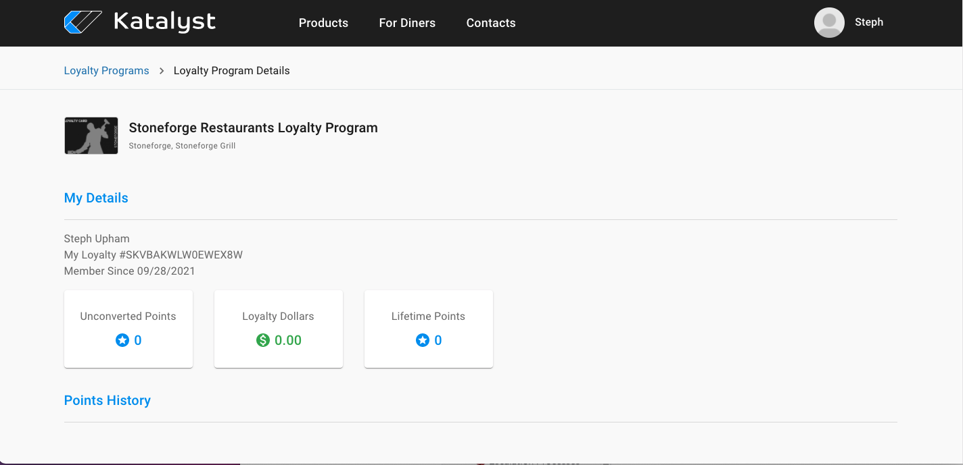
Task: Go to the Contacts page
Action: pos(491,23)
